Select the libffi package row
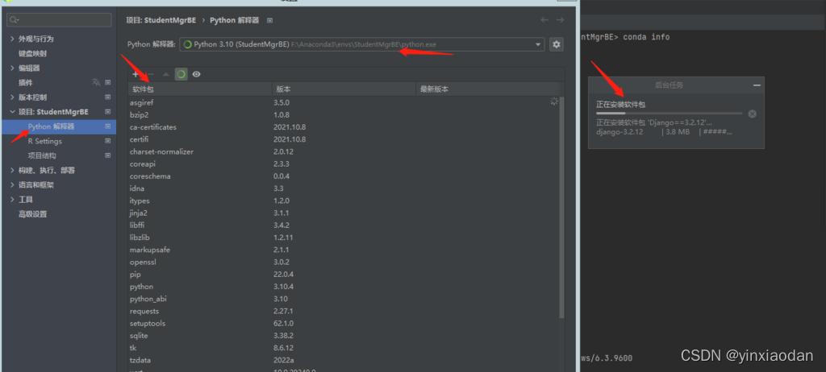This screenshot has height=372, width=826. [344, 225]
